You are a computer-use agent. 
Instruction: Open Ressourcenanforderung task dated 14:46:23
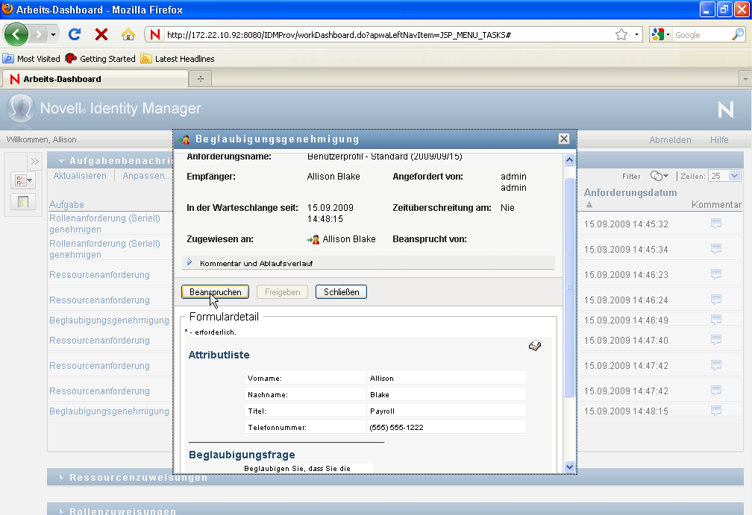[99, 275]
